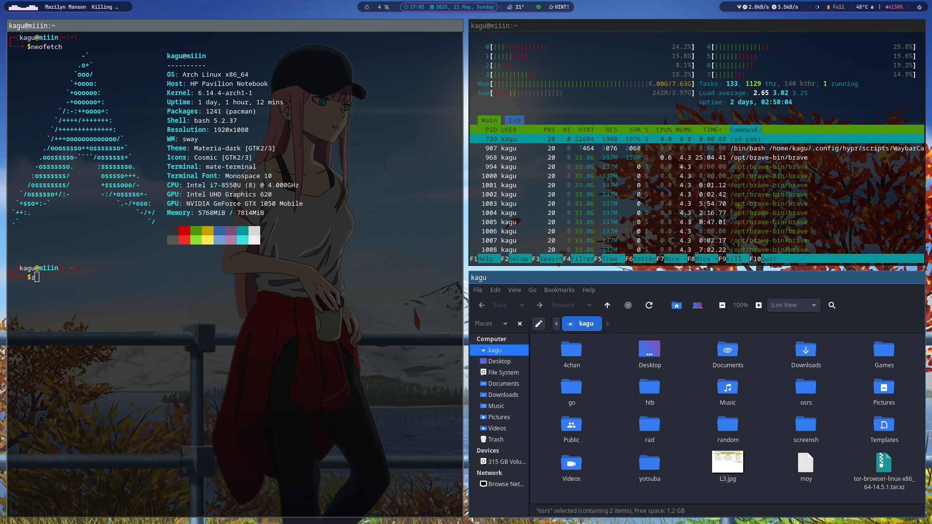
Task: Select Browse Network in the sidebar
Action: [x=499, y=484]
